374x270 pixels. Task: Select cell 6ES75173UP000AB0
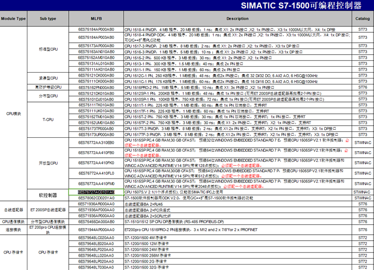click(96, 135)
